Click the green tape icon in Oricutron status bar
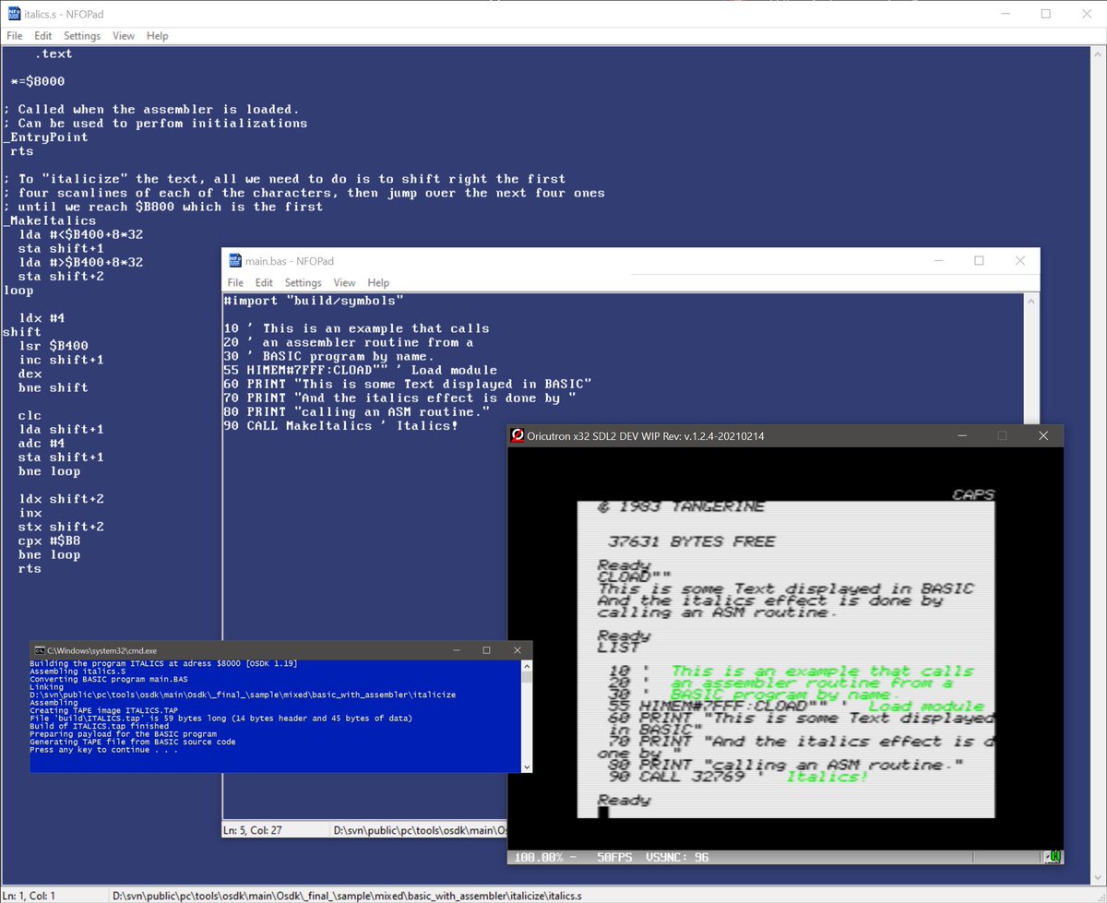Viewport: 1107px width, 903px height. pos(1053,857)
